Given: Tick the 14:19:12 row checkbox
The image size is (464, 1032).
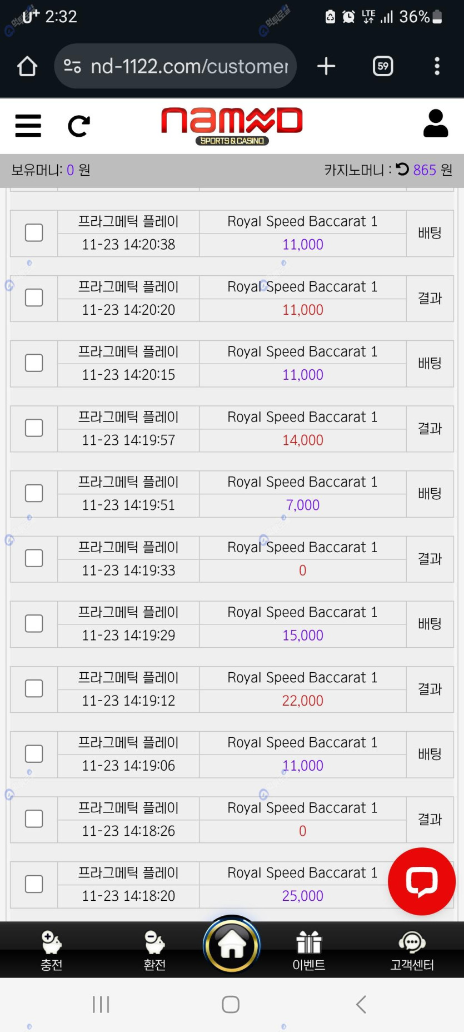Looking at the screenshot, I should pyautogui.click(x=34, y=689).
